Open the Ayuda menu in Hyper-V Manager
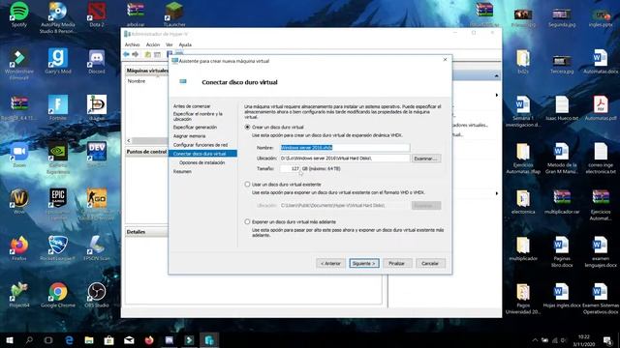 tap(185, 44)
